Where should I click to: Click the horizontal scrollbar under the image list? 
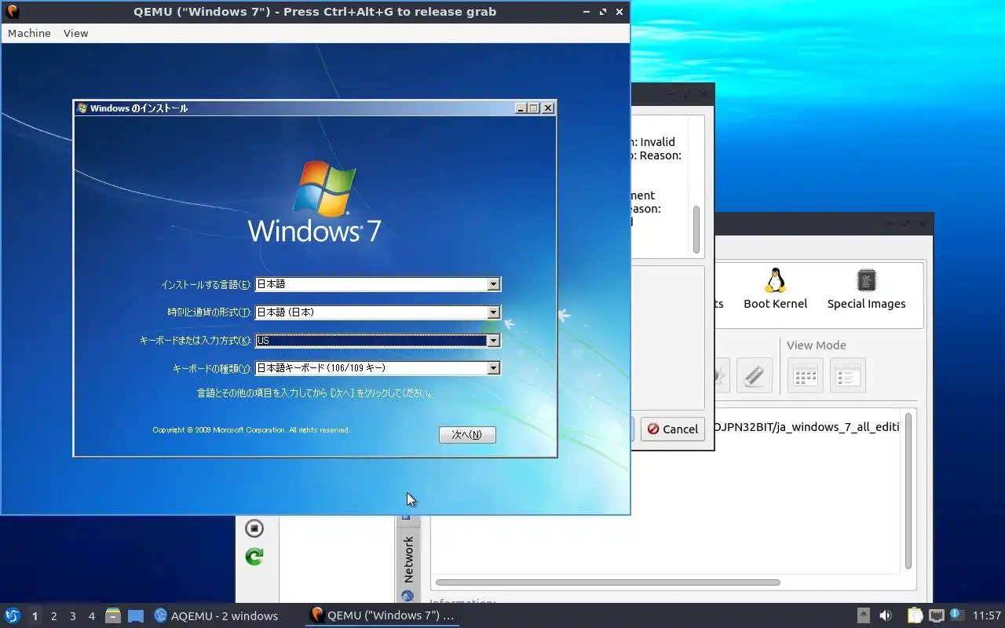[608, 582]
